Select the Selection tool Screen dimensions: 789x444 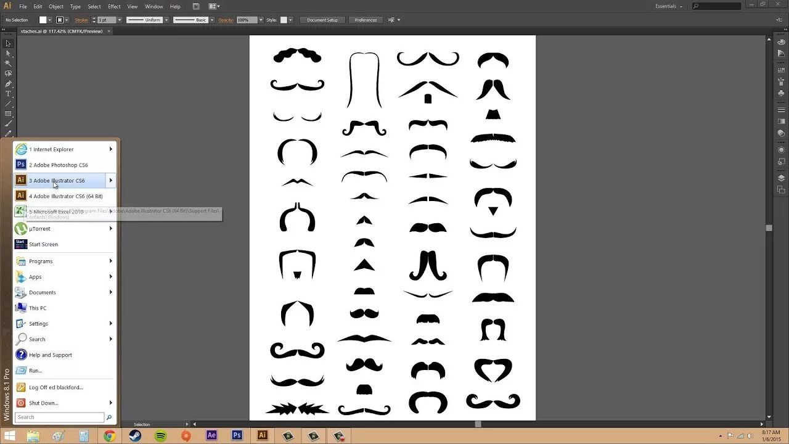[x=8, y=44]
